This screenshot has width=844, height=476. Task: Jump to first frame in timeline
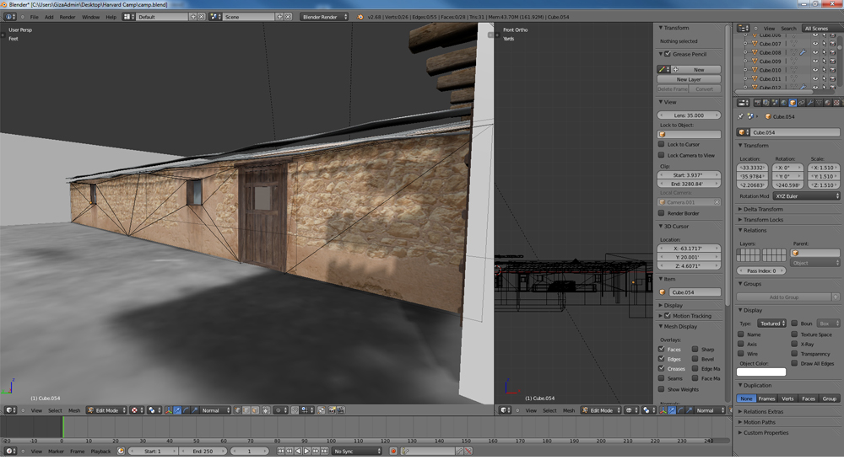click(280, 452)
